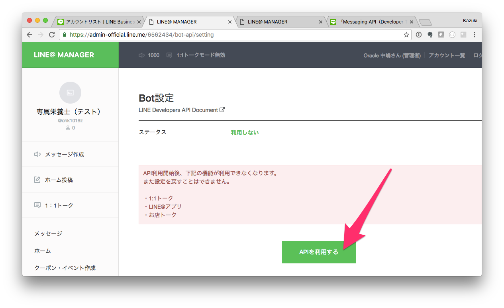Click the green APIを利用する button
This screenshot has height=308, width=504.
point(319,252)
